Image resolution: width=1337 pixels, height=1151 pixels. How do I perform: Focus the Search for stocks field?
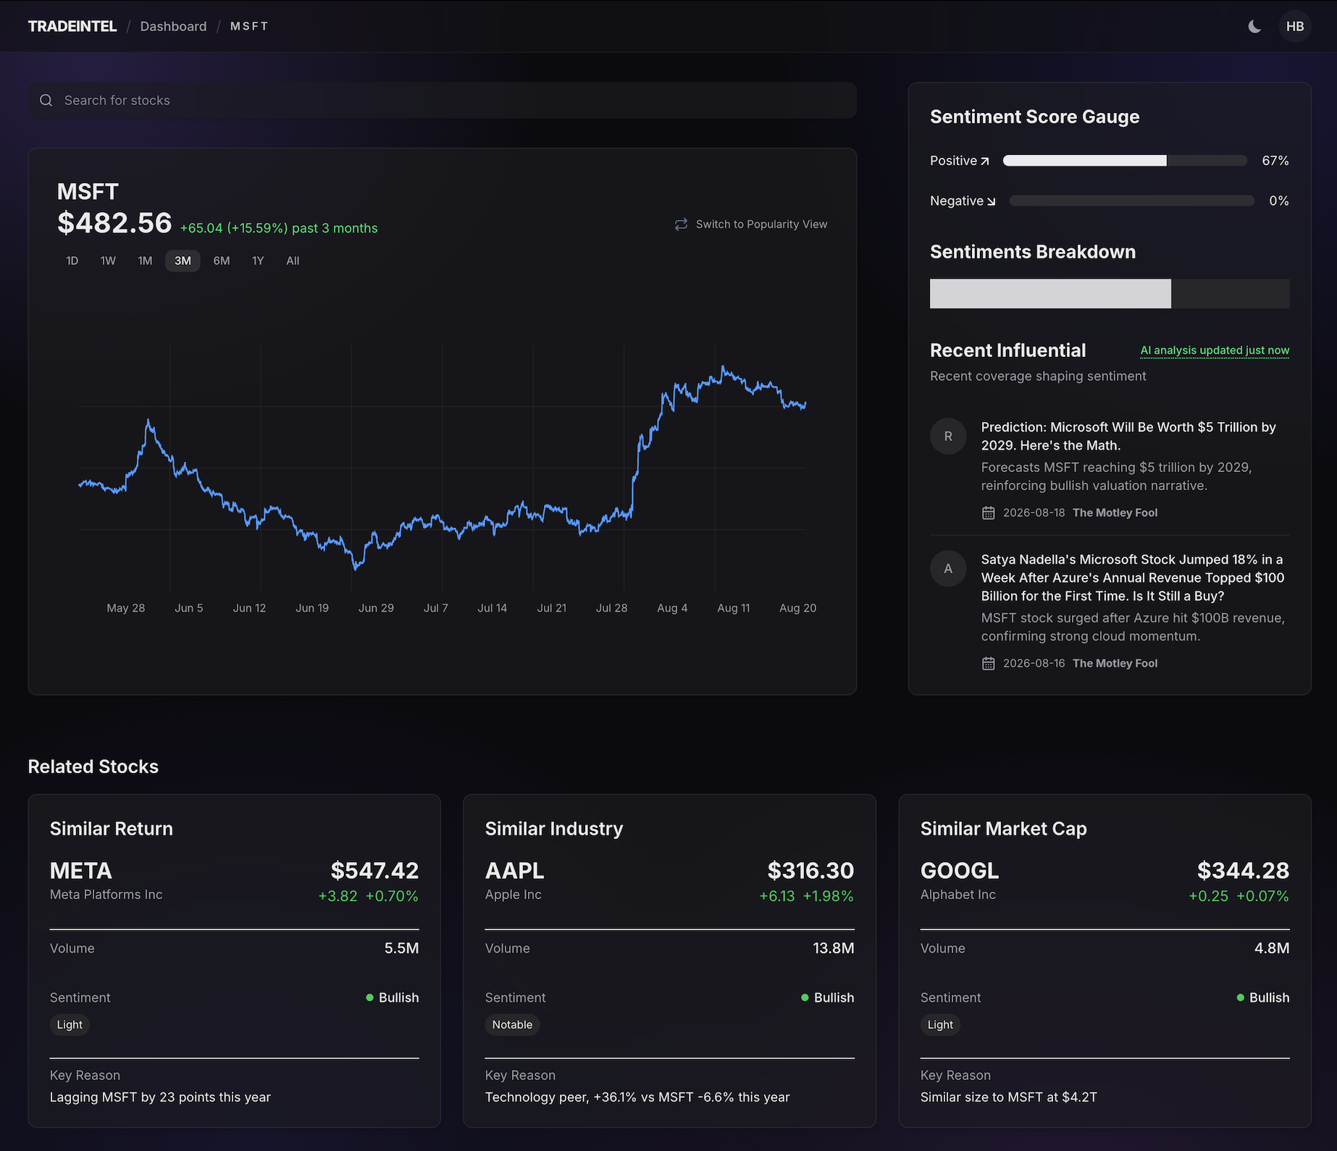pyautogui.click(x=443, y=101)
